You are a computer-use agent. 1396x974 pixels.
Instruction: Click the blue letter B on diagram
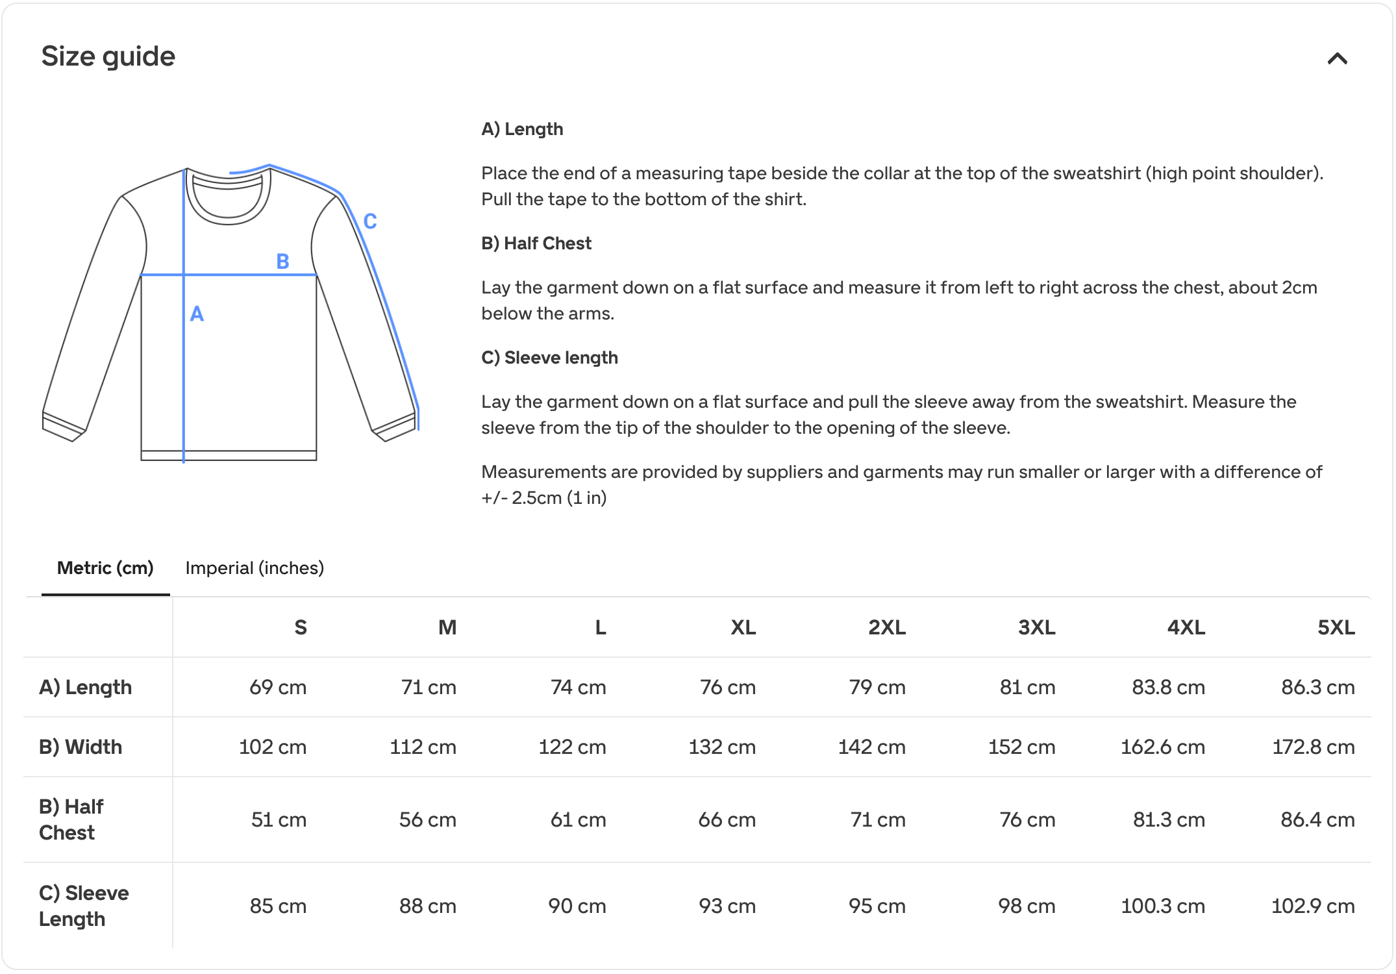282,261
